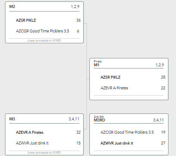Select AZEVR A Pirates in match M3

point(30,132)
